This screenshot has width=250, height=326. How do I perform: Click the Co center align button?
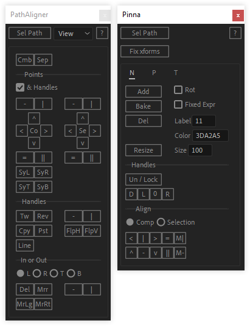(34, 131)
